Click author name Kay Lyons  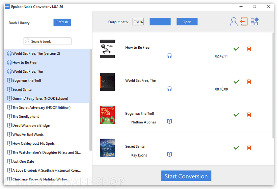[x=139, y=155]
